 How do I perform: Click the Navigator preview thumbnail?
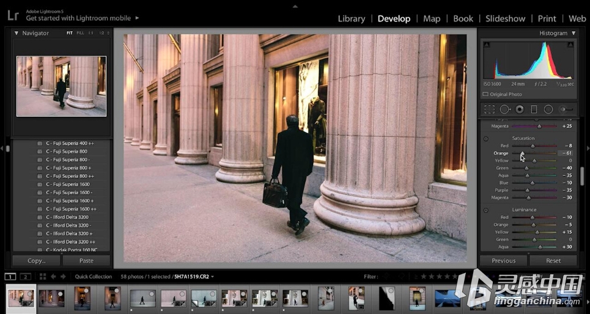[x=61, y=86]
